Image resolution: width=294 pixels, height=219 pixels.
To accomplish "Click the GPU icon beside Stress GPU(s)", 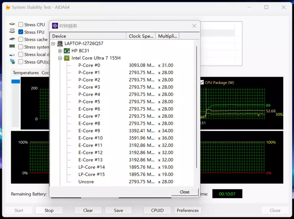I will click(x=12, y=62).
